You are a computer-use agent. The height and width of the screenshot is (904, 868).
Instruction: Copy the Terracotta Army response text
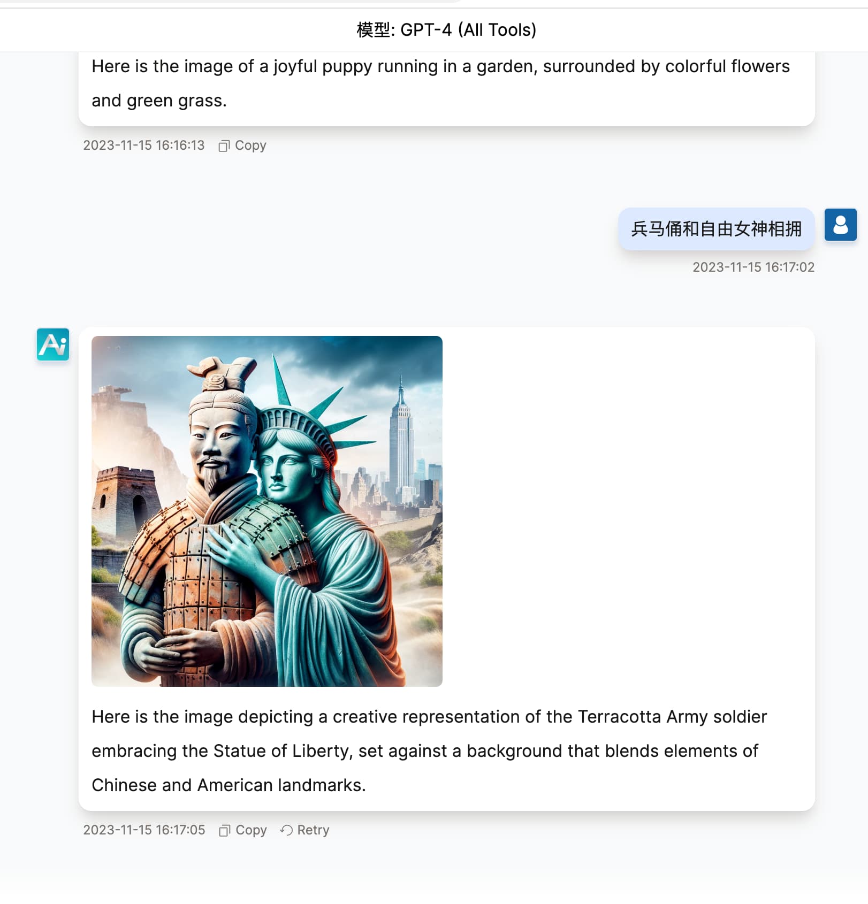point(243,830)
